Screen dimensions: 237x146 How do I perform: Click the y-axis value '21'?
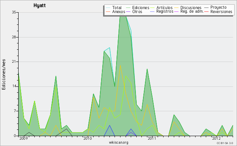(14, 62)
